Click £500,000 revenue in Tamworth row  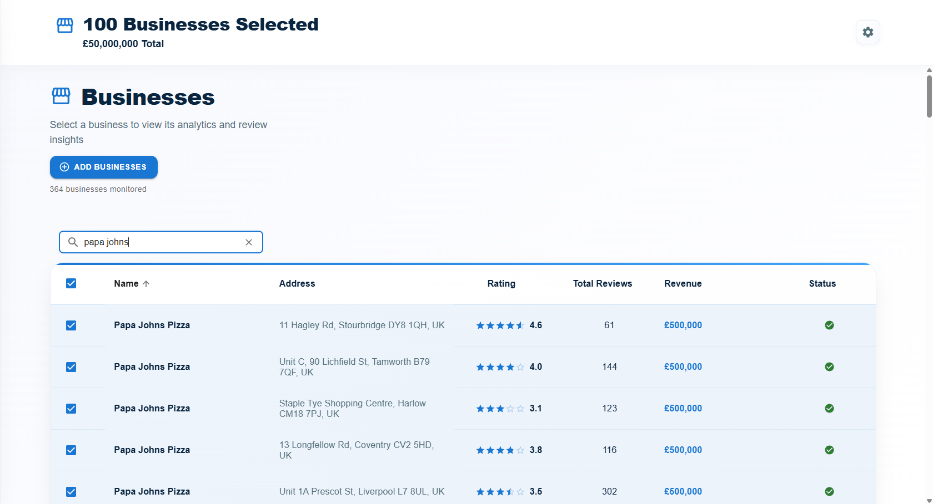point(683,367)
